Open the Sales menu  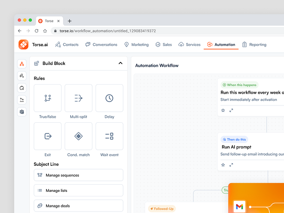click(x=164, y=45)
